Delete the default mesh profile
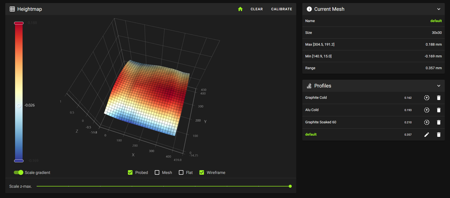The image size is (450, 198). coord(438,135)
